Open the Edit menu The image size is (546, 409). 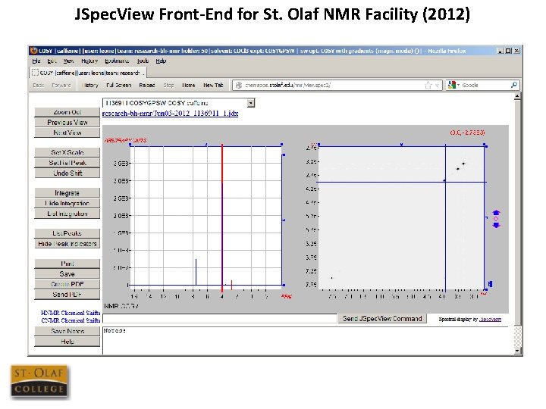tap(52, 61)
